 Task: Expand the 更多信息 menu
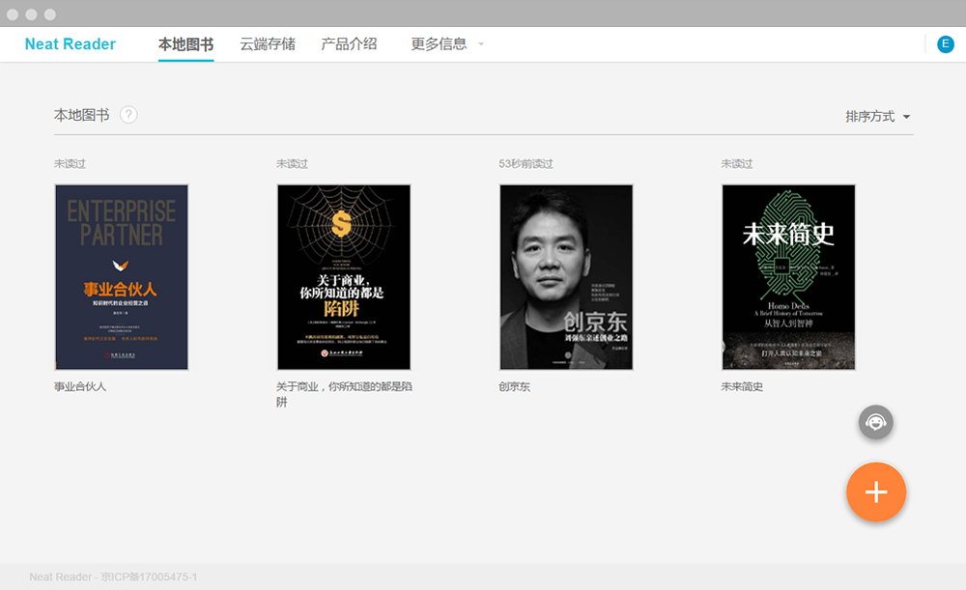tap(446, 44)
